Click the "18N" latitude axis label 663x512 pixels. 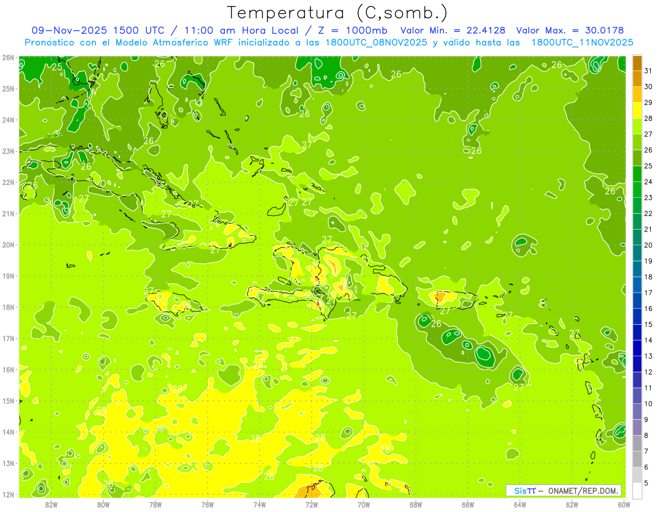coord(8,307)
